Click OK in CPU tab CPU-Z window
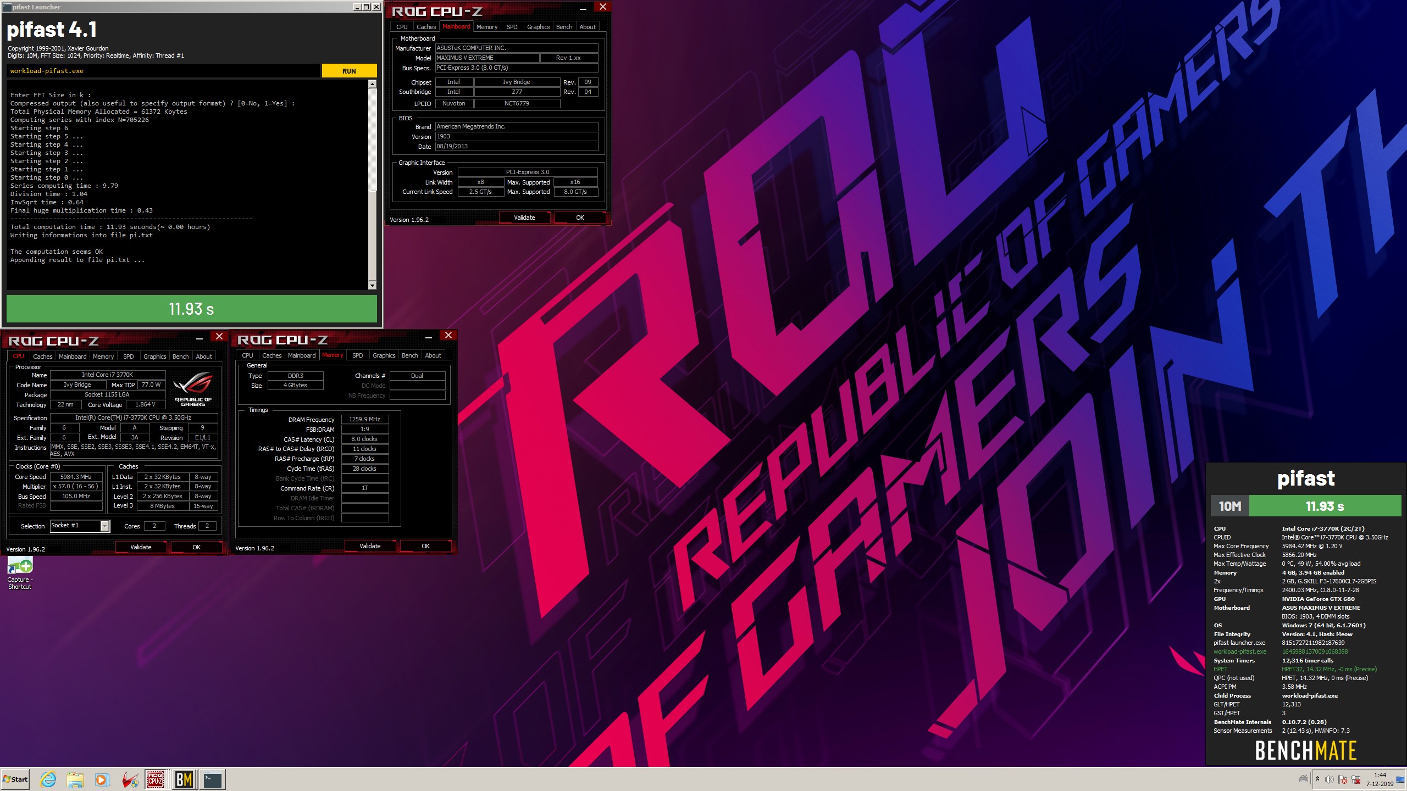 (x=196, y=547)
